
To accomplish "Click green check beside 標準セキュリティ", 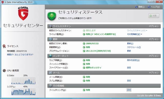I will (x=84, y=68).
